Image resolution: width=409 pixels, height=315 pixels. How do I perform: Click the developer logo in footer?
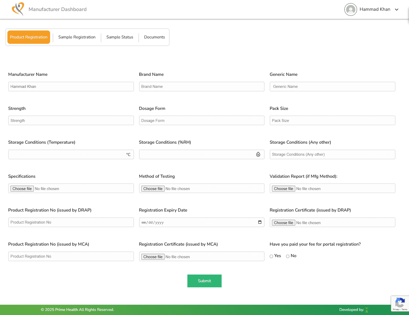[367, 310]
